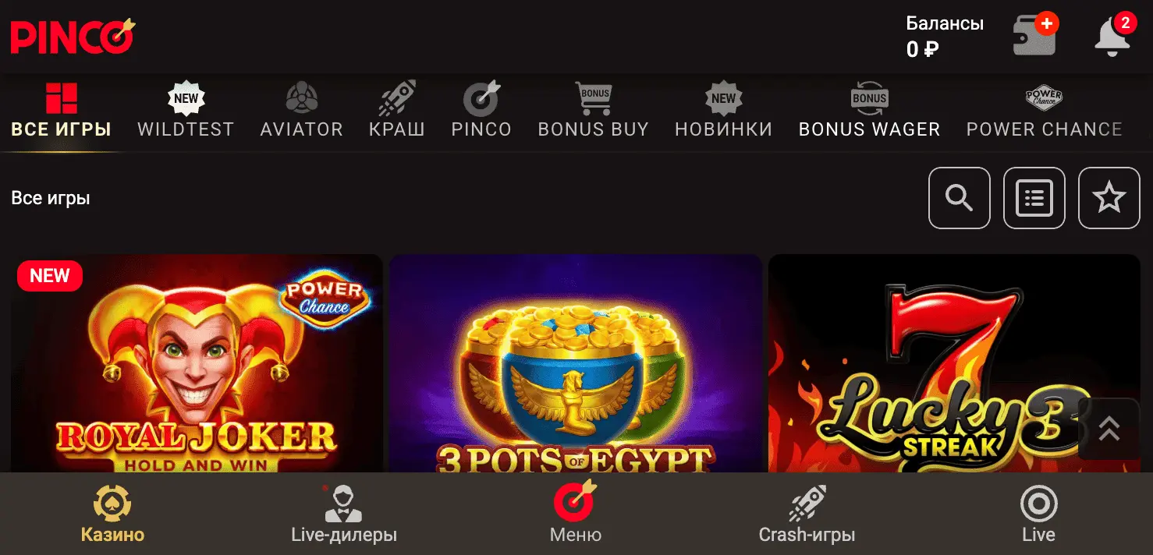Click the scroll-to-top double chevron
Screen dimensions: 1153x555
click(1109, 429)
